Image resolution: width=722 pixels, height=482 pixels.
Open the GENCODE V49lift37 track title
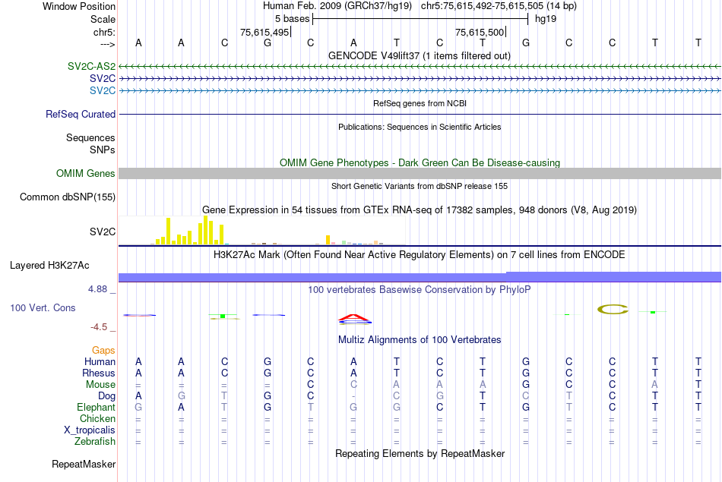pyautogui.click(x=420, y=55)
